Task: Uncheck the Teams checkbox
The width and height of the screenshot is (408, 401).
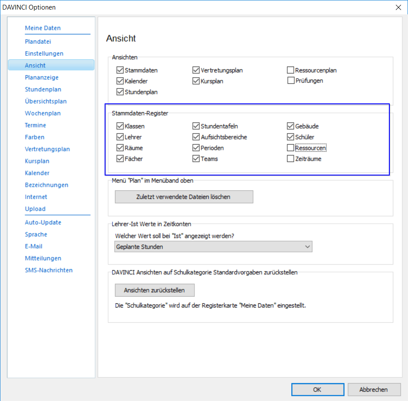Action: (x=196, y=159)
